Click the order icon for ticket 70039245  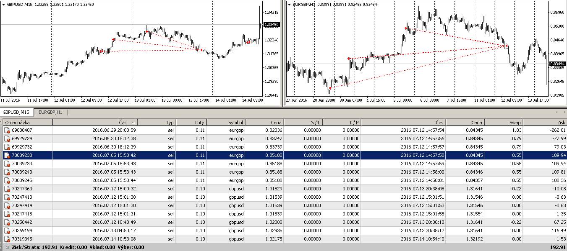click(x=7, y=180)
